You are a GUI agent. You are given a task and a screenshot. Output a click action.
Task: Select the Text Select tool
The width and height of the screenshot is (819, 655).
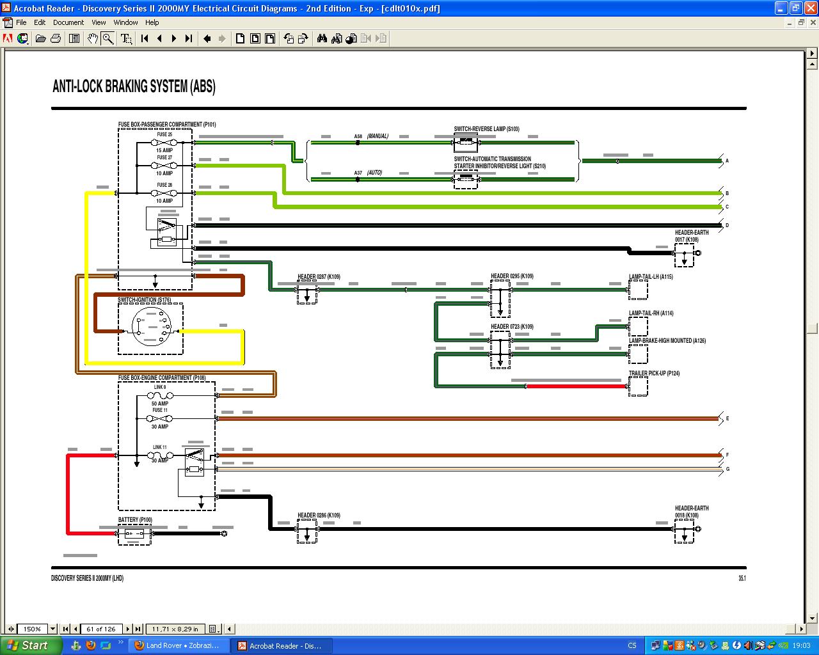(127, 38)
